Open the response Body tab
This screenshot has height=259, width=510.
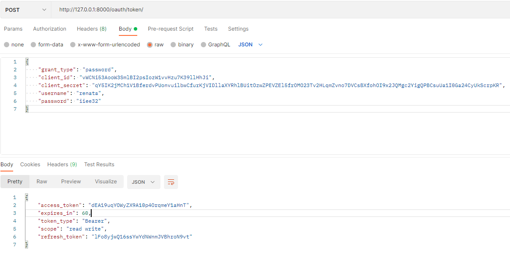7,164
